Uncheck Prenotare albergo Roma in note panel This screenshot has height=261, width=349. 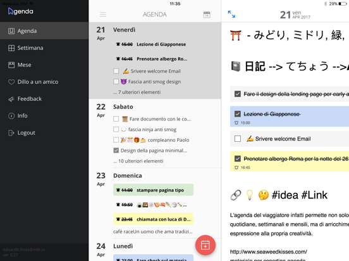238,159
